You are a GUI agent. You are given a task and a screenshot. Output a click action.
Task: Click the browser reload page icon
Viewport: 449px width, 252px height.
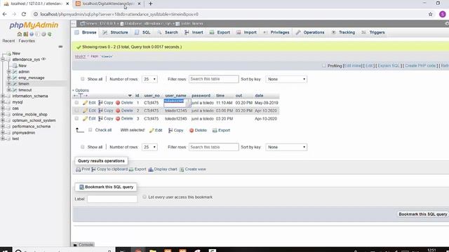point(24,14)
